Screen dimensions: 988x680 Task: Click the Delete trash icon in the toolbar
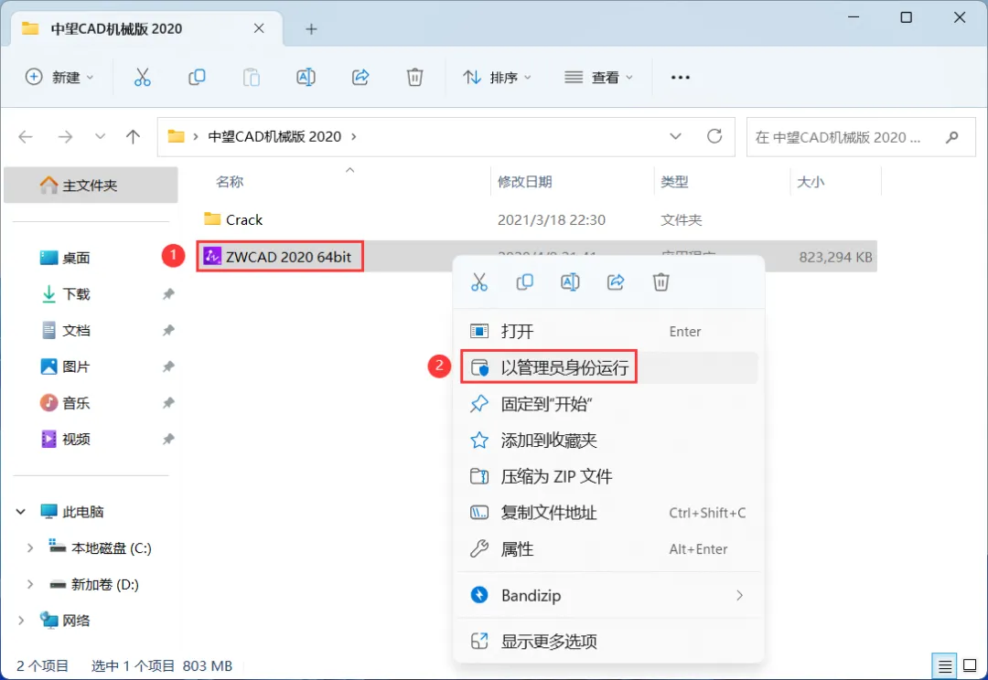tap(414, 78)
